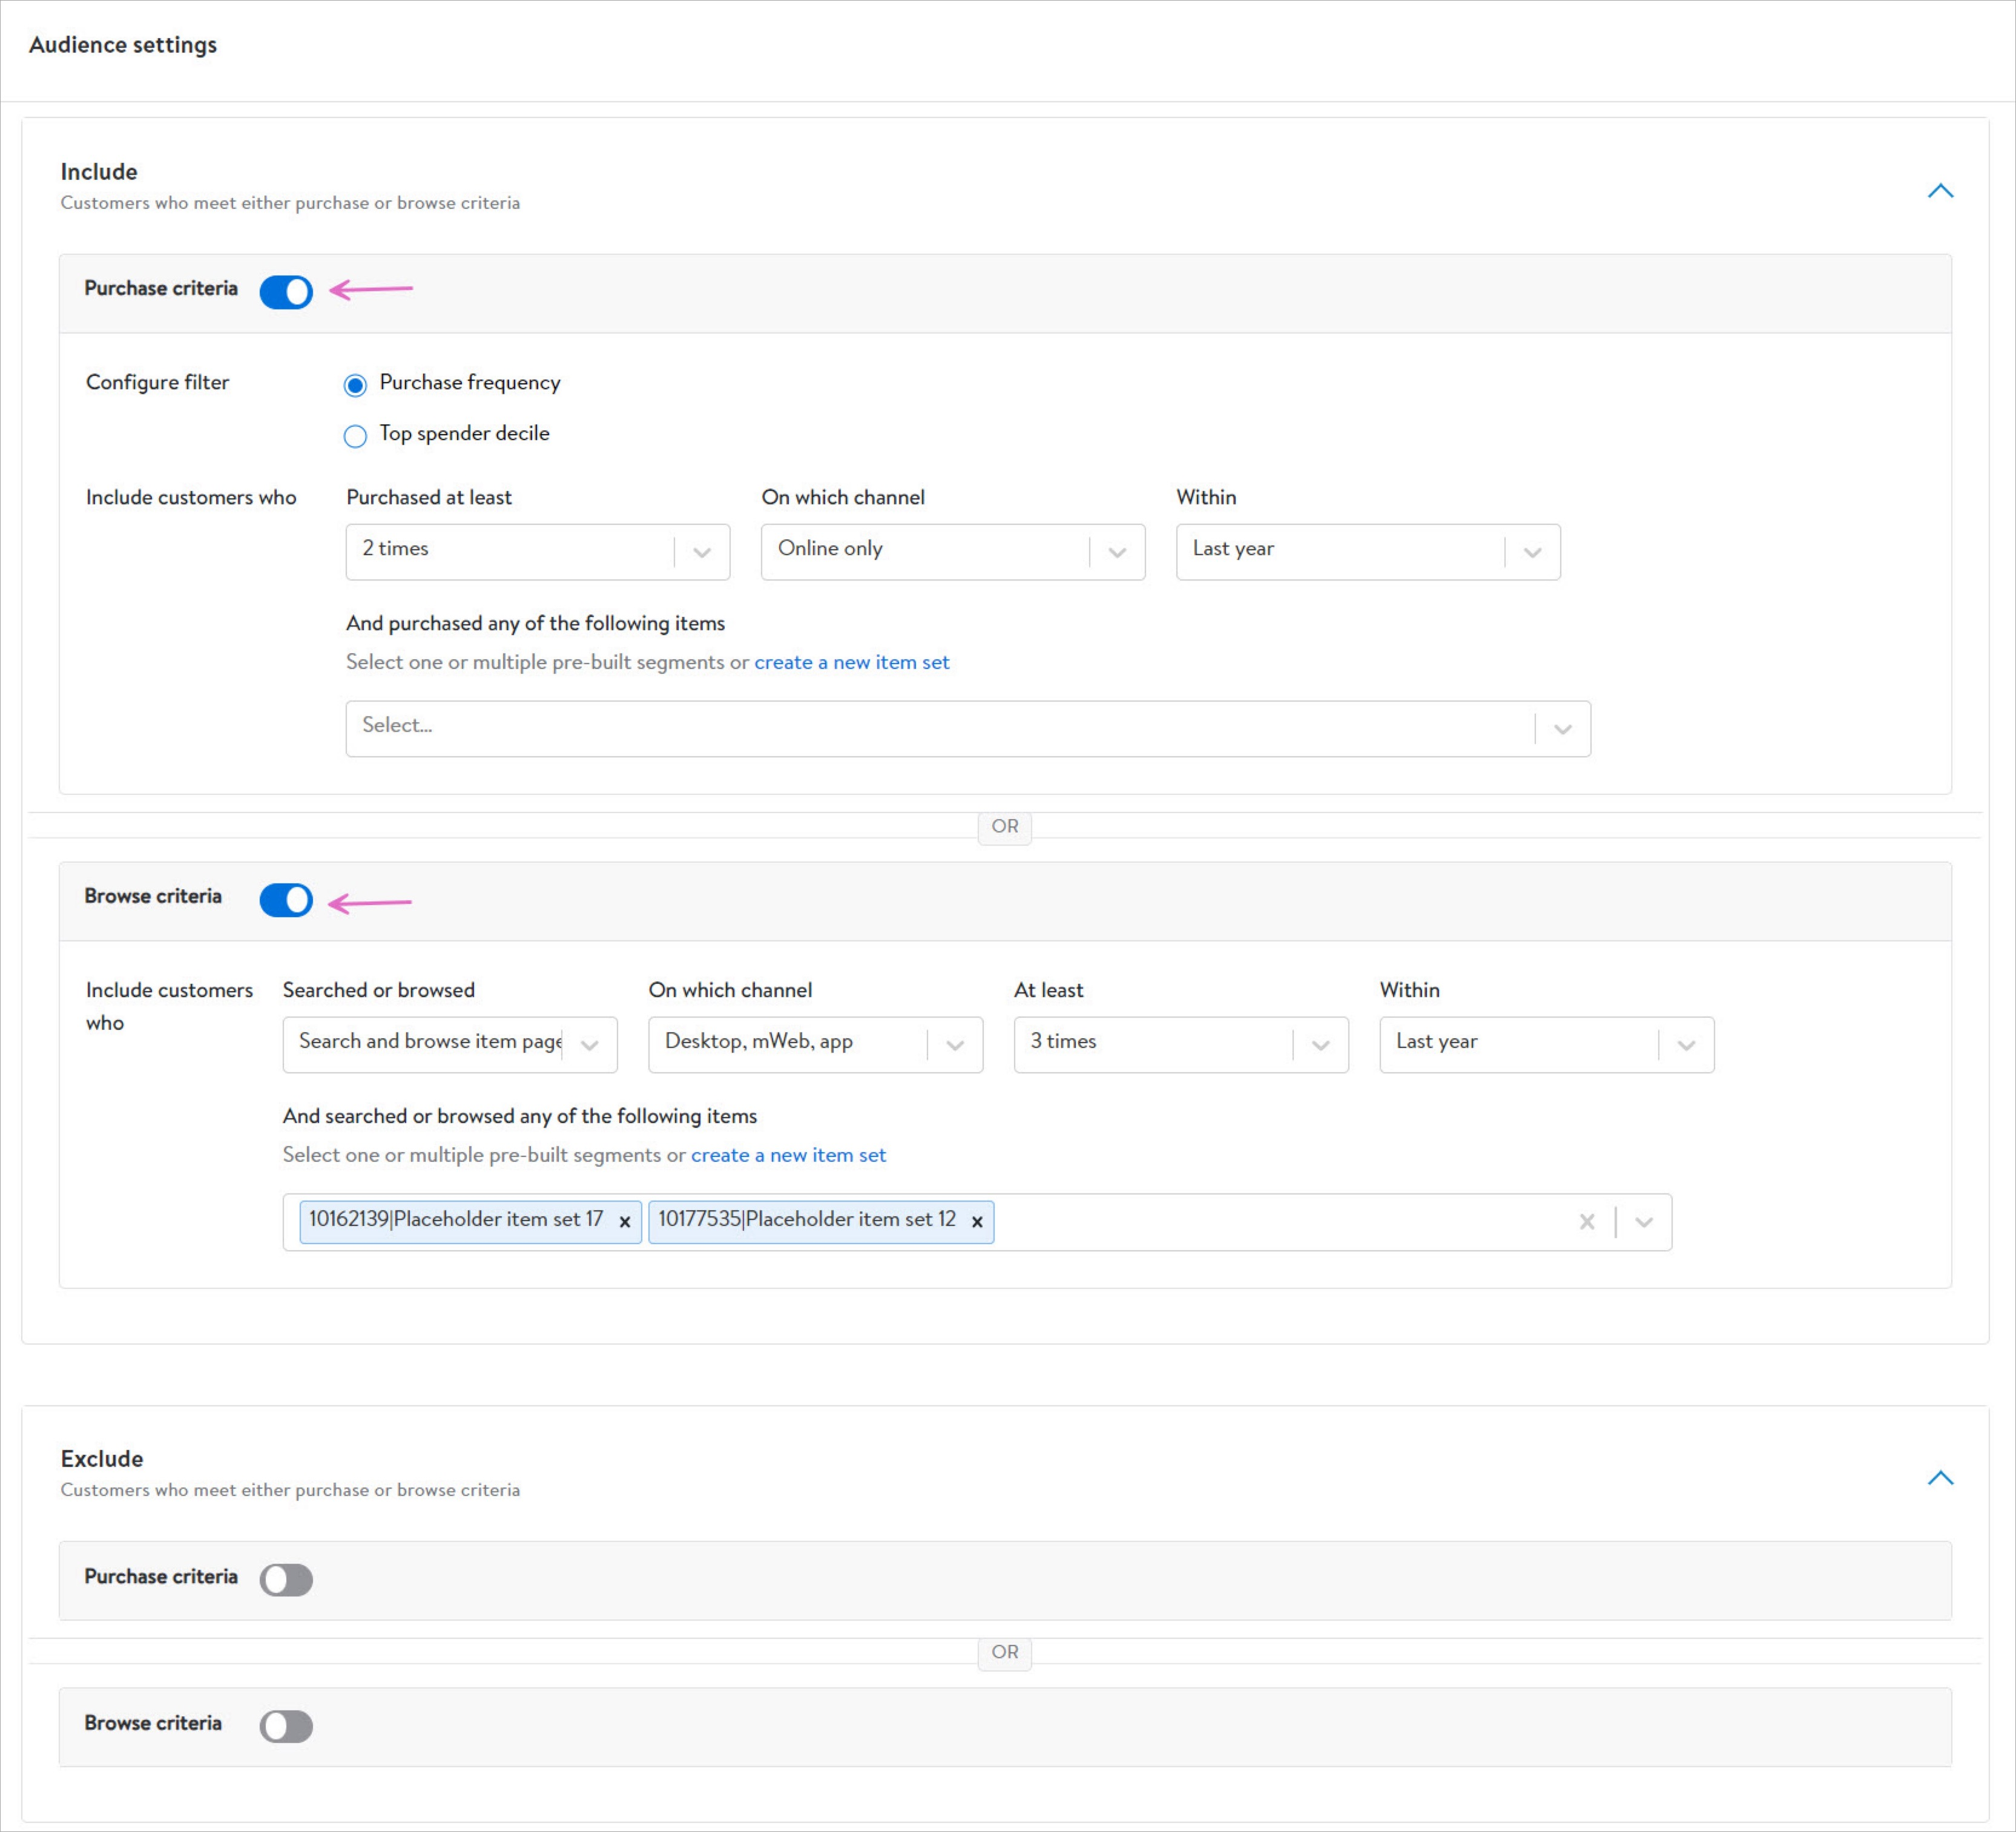Open the Online only channel dropdown
The height and width of the screenshot is (1832, 2016).
pyautogui.click(x=952, y=552)
